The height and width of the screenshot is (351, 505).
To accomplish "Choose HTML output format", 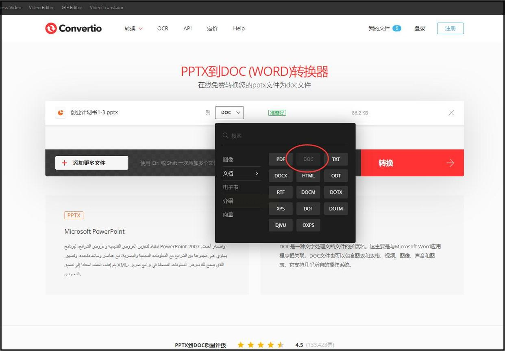I will click(x=308, y=176).
